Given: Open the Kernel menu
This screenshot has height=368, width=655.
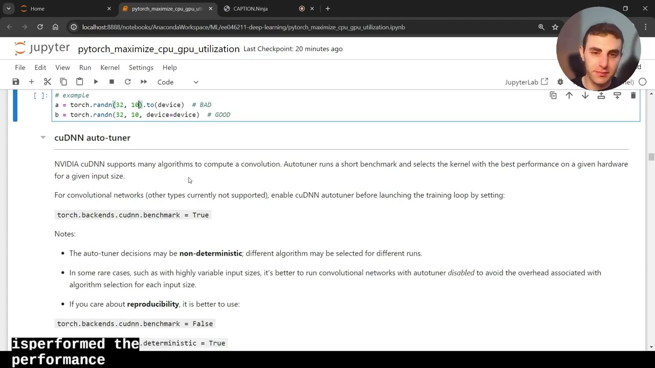Looking at the screenshot, I should click(110, 67).
